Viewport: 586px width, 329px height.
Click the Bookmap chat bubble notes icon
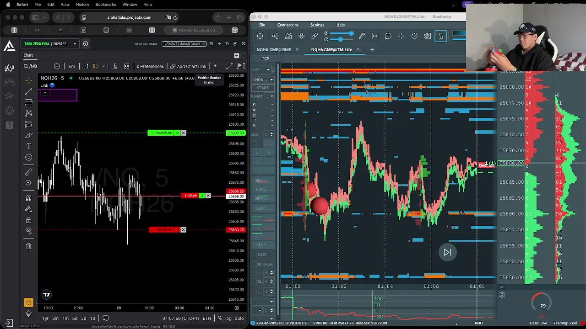coord(388,36)
